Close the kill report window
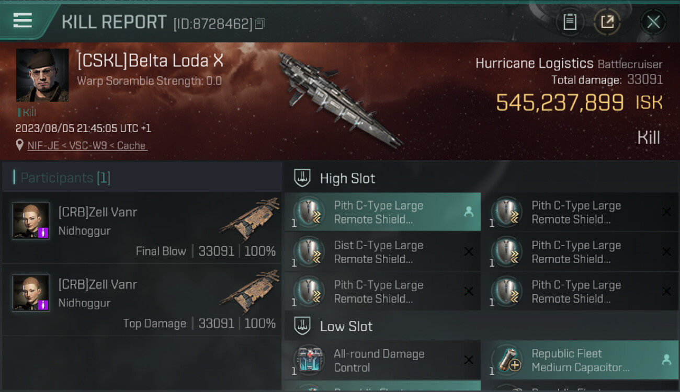This screenshot has width=680, height=392. [x=653, y=22]
